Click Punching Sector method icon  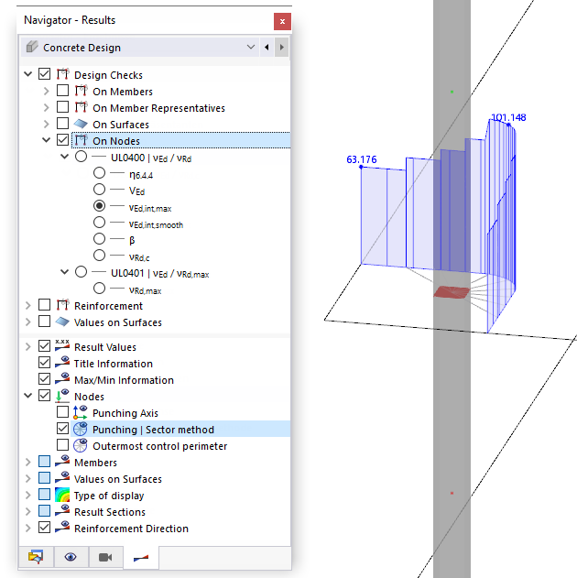coord(81,429)
